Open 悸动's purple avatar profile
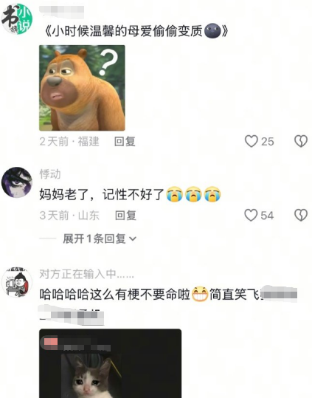Image resolution: width=312 pixels, height=398 pixels. tap(17, 182)
